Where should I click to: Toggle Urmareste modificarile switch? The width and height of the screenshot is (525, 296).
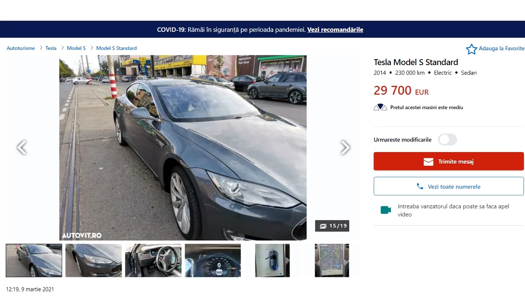point(447,140)
